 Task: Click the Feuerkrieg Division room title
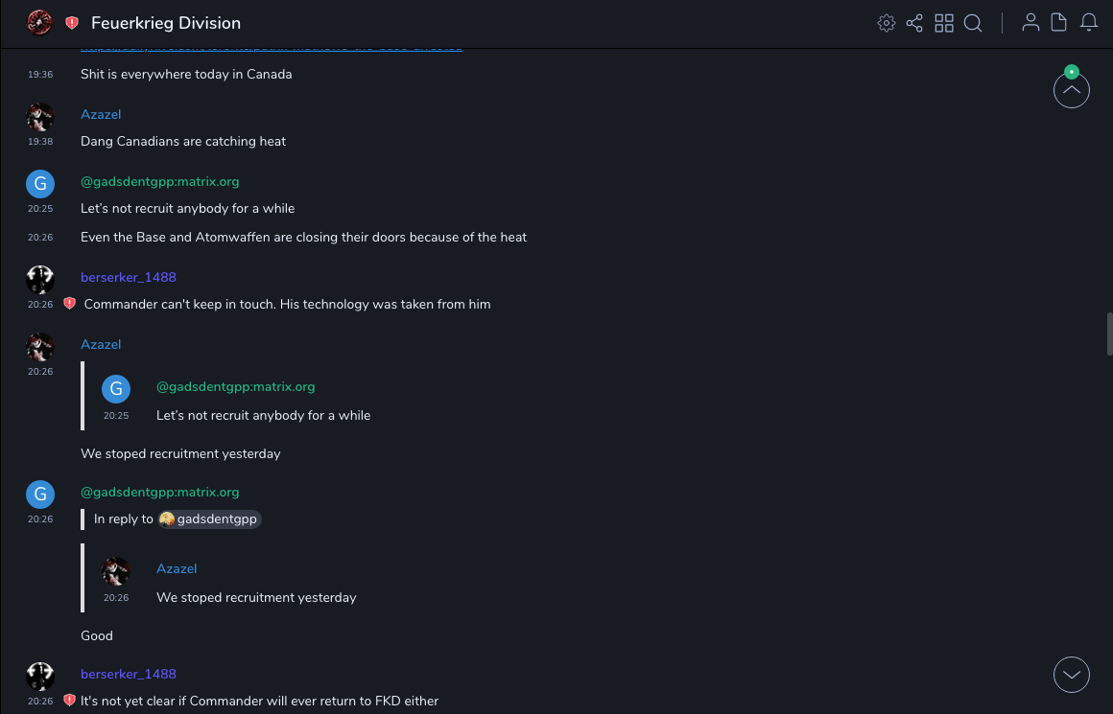[x=166, y=23]
